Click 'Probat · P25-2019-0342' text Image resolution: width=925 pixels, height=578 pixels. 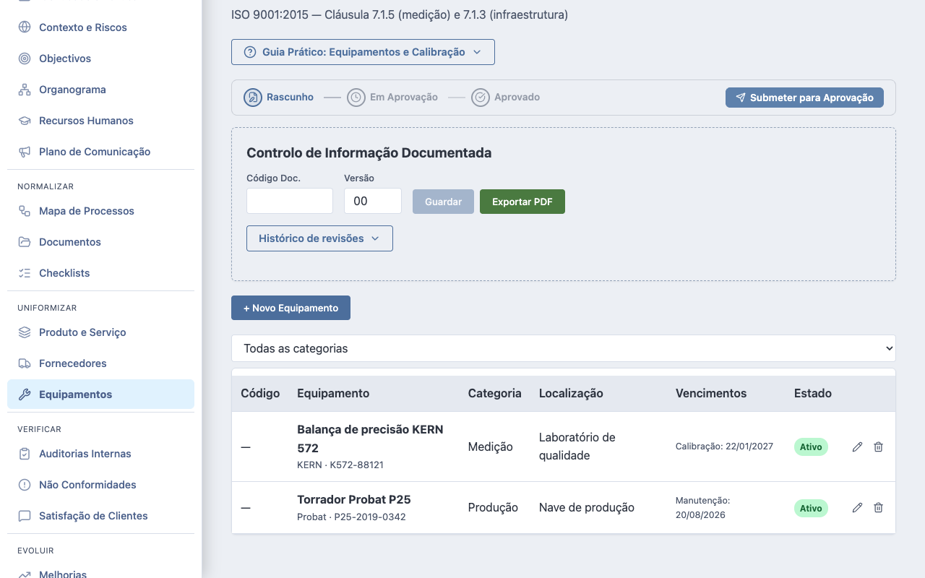click(x=351, y=517)
